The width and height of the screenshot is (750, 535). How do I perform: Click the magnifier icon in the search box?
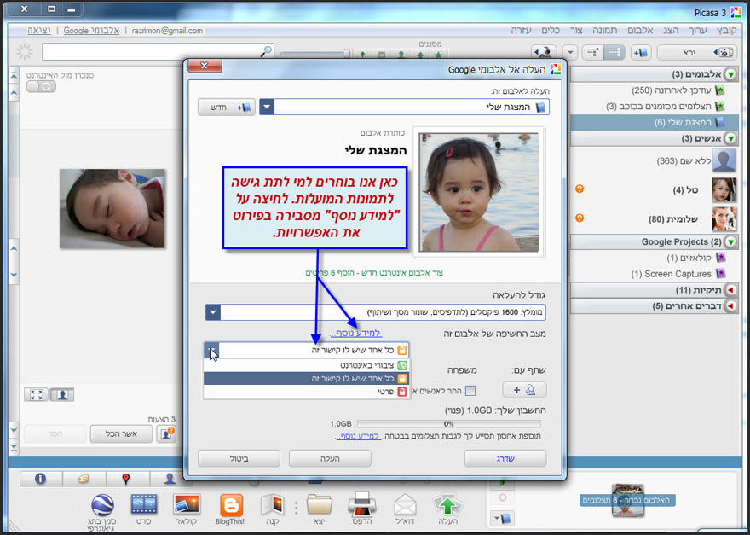click(x=268, y=50)
